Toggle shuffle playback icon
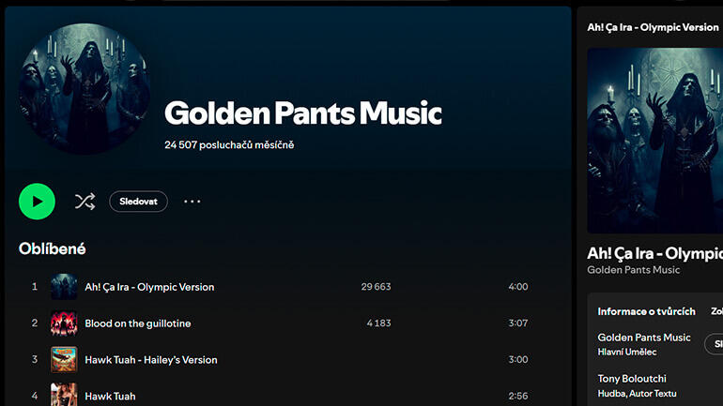 pyautogui.click(x=85, y=202)
